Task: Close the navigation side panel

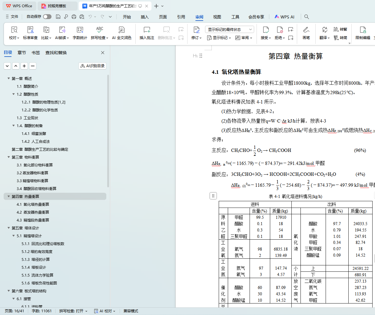Action: point(103,53)
